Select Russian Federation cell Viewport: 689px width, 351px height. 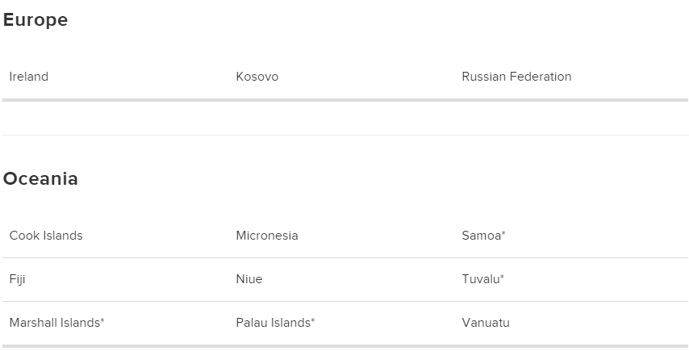pyautogui.click(x=516, y=77)
